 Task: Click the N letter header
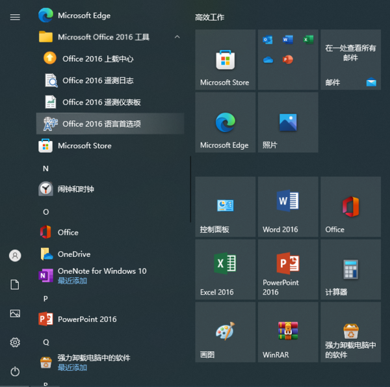click(x=45, y=168)
